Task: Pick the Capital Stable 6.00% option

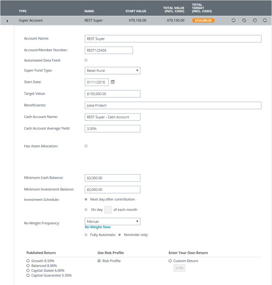Action: click(28, 270)
